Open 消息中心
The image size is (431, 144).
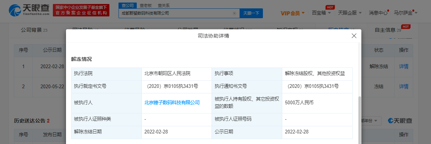click(378, 13)
